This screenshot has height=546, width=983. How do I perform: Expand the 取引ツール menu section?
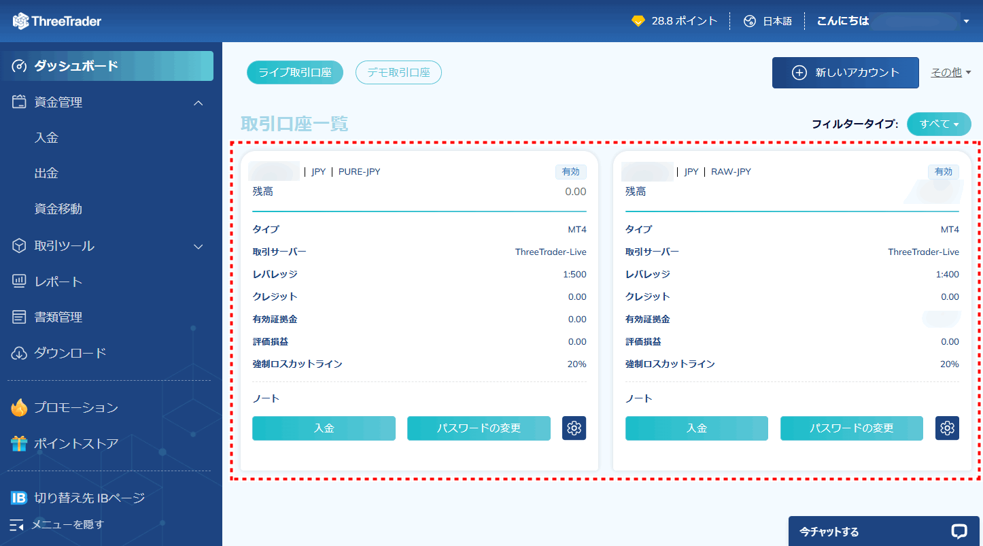(198, 246)
